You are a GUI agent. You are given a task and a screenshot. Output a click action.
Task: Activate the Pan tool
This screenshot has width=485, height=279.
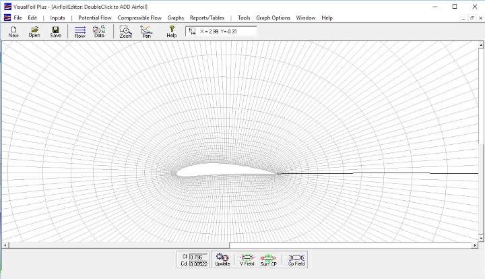[x=146, y=32]
